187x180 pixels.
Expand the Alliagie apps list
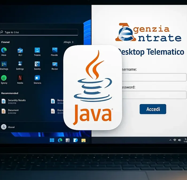(68, 42)
